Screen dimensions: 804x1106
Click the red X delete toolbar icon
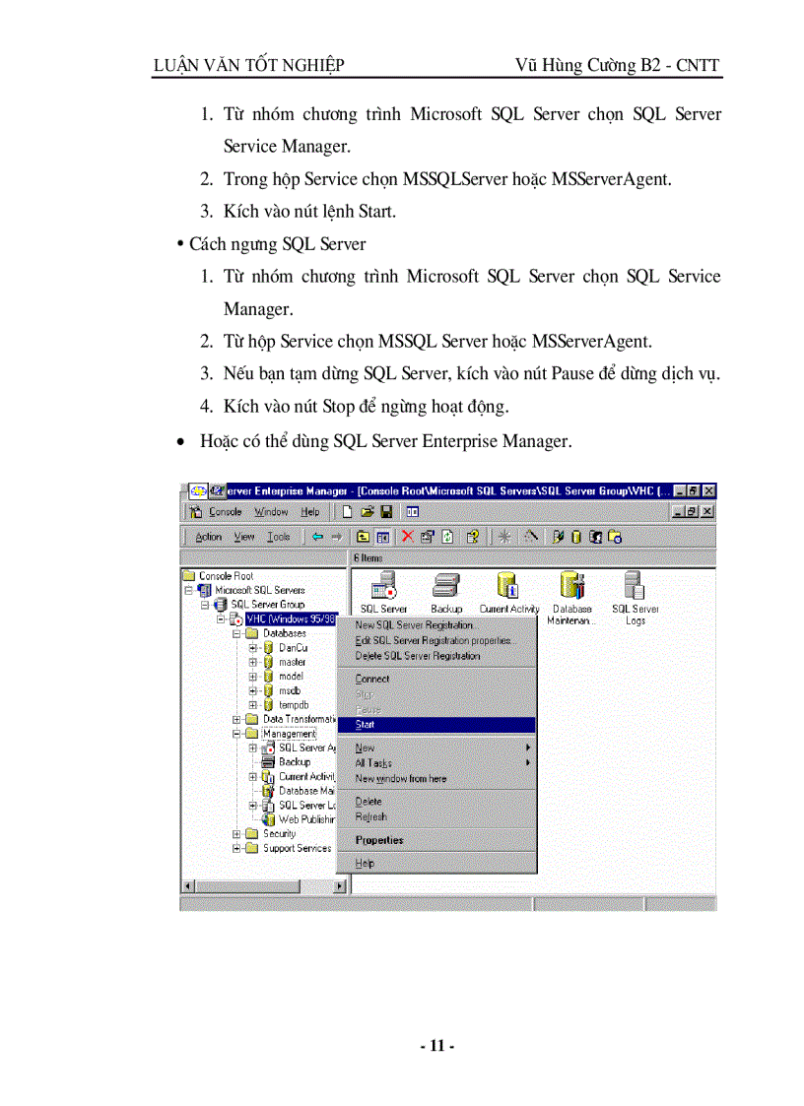(408, 537)
